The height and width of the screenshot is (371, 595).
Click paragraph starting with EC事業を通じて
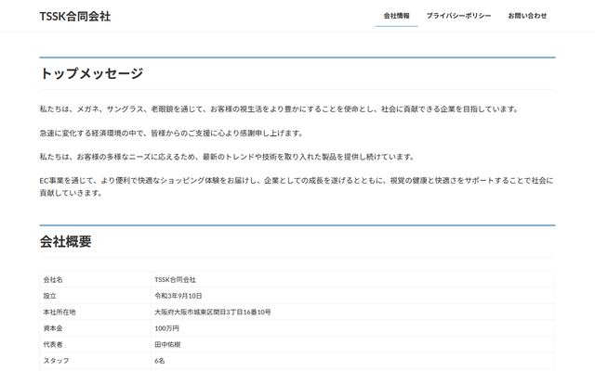point(297,186)
